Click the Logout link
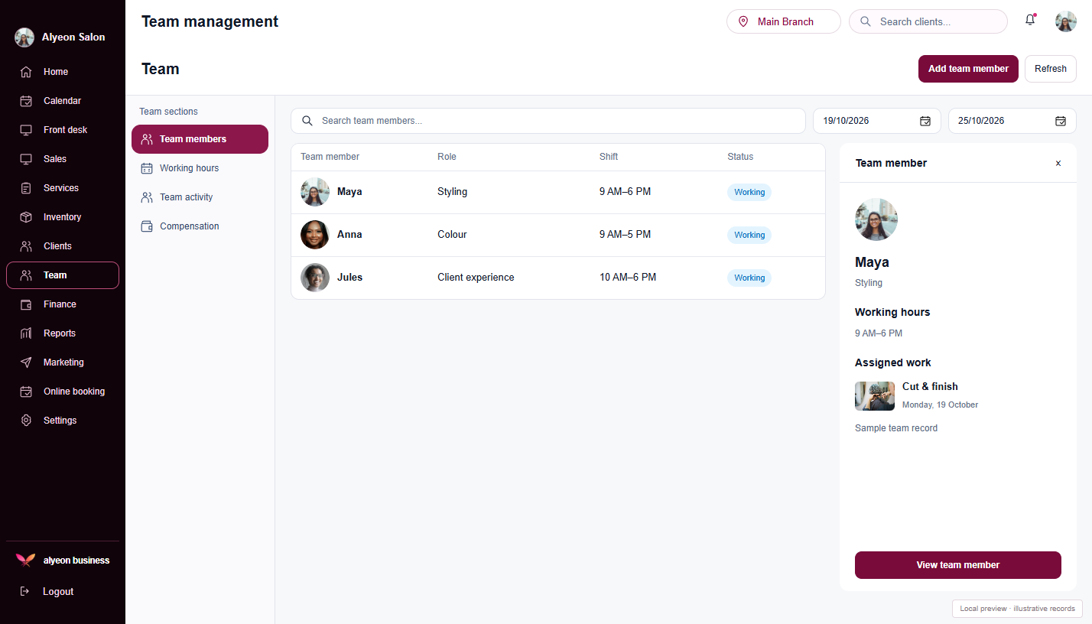This screenshot has width=1092, height=624. tap(58, 592)
